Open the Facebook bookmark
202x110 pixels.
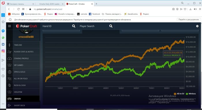click(94, 14)
